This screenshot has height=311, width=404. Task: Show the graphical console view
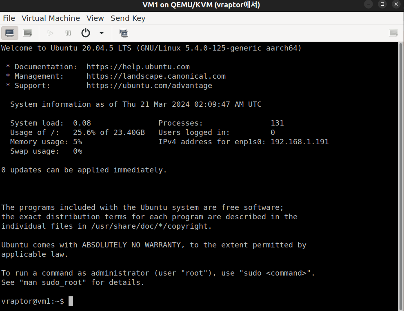point(10,33)
